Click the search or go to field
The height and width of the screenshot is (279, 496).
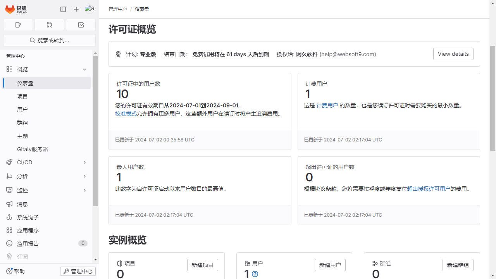(49, 40)
